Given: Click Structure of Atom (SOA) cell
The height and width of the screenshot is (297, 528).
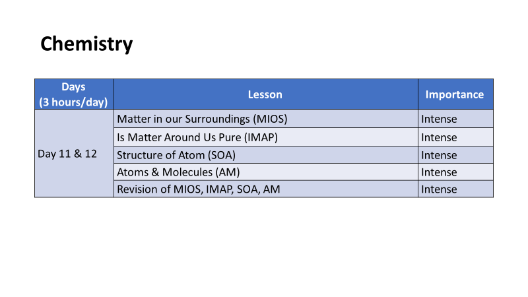Looking at the screenshot, I should click(266, 155).
